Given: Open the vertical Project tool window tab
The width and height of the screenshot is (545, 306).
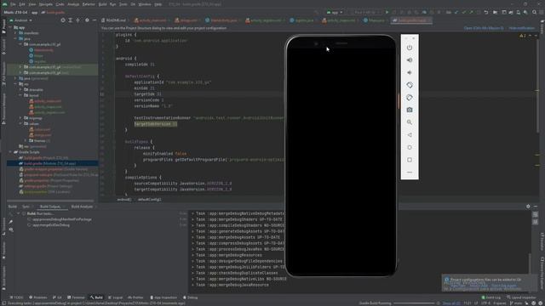Looking at the screenshot, I should click(3, 26).
